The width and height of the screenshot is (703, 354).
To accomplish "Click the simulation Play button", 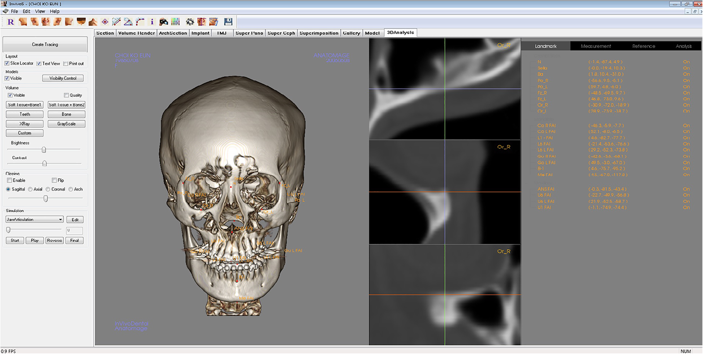I will (35, 241).
